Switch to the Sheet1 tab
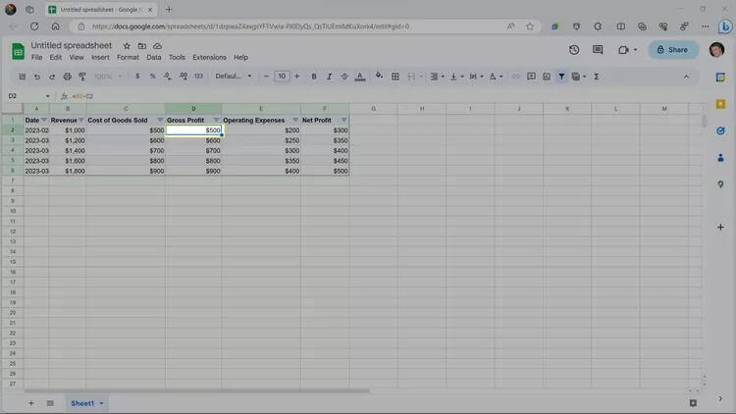 [82, 403]
